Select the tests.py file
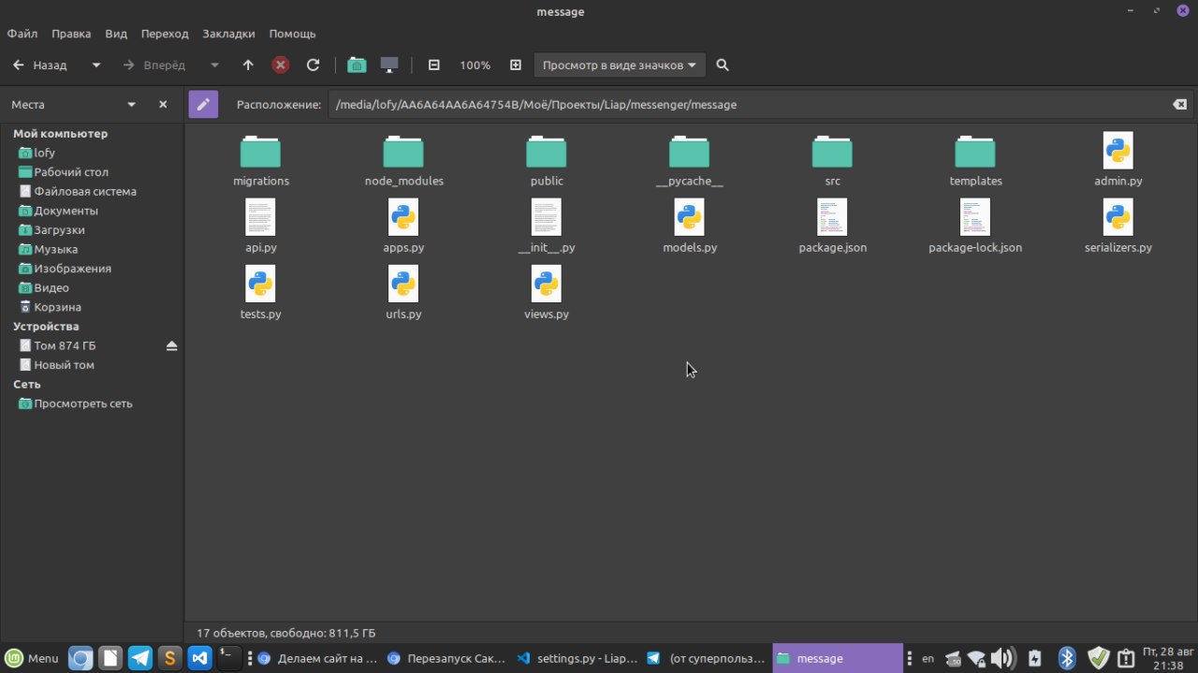This screenshot has height=673, width=1198. tap(260, 293)
